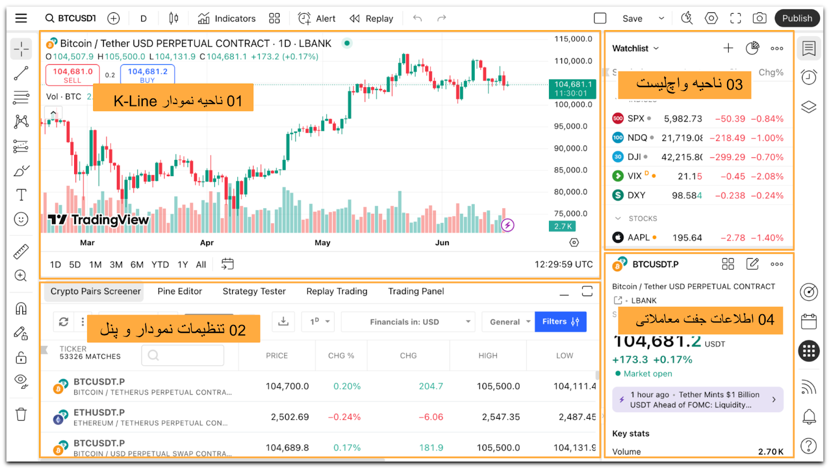
Task: Switch to the Pine Editor tab
Action: pyautogui.click(x=180, y=291)
